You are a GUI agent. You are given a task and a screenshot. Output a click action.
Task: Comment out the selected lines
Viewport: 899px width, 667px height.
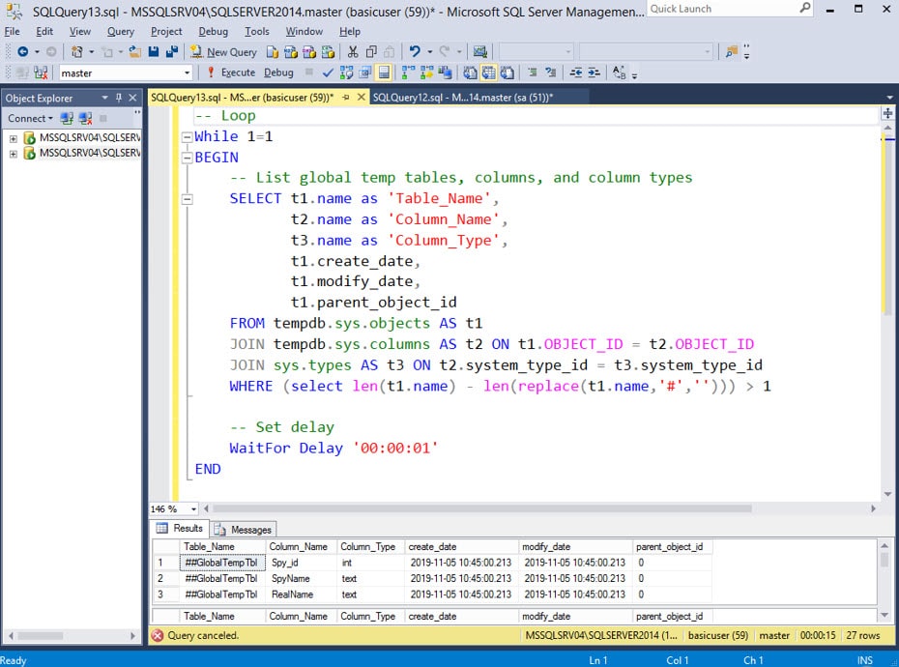(x=531, y=72)
